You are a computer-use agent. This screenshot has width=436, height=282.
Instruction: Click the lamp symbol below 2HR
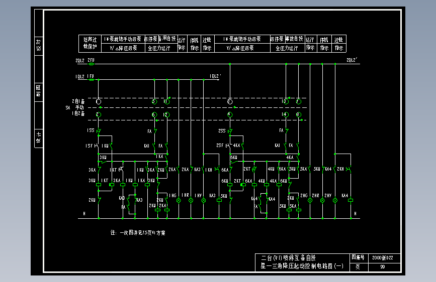[322, 200]
